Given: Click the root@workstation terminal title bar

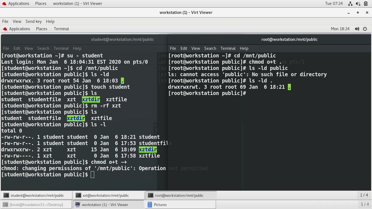Looking at the screenshot, I should tap(270, 39).
